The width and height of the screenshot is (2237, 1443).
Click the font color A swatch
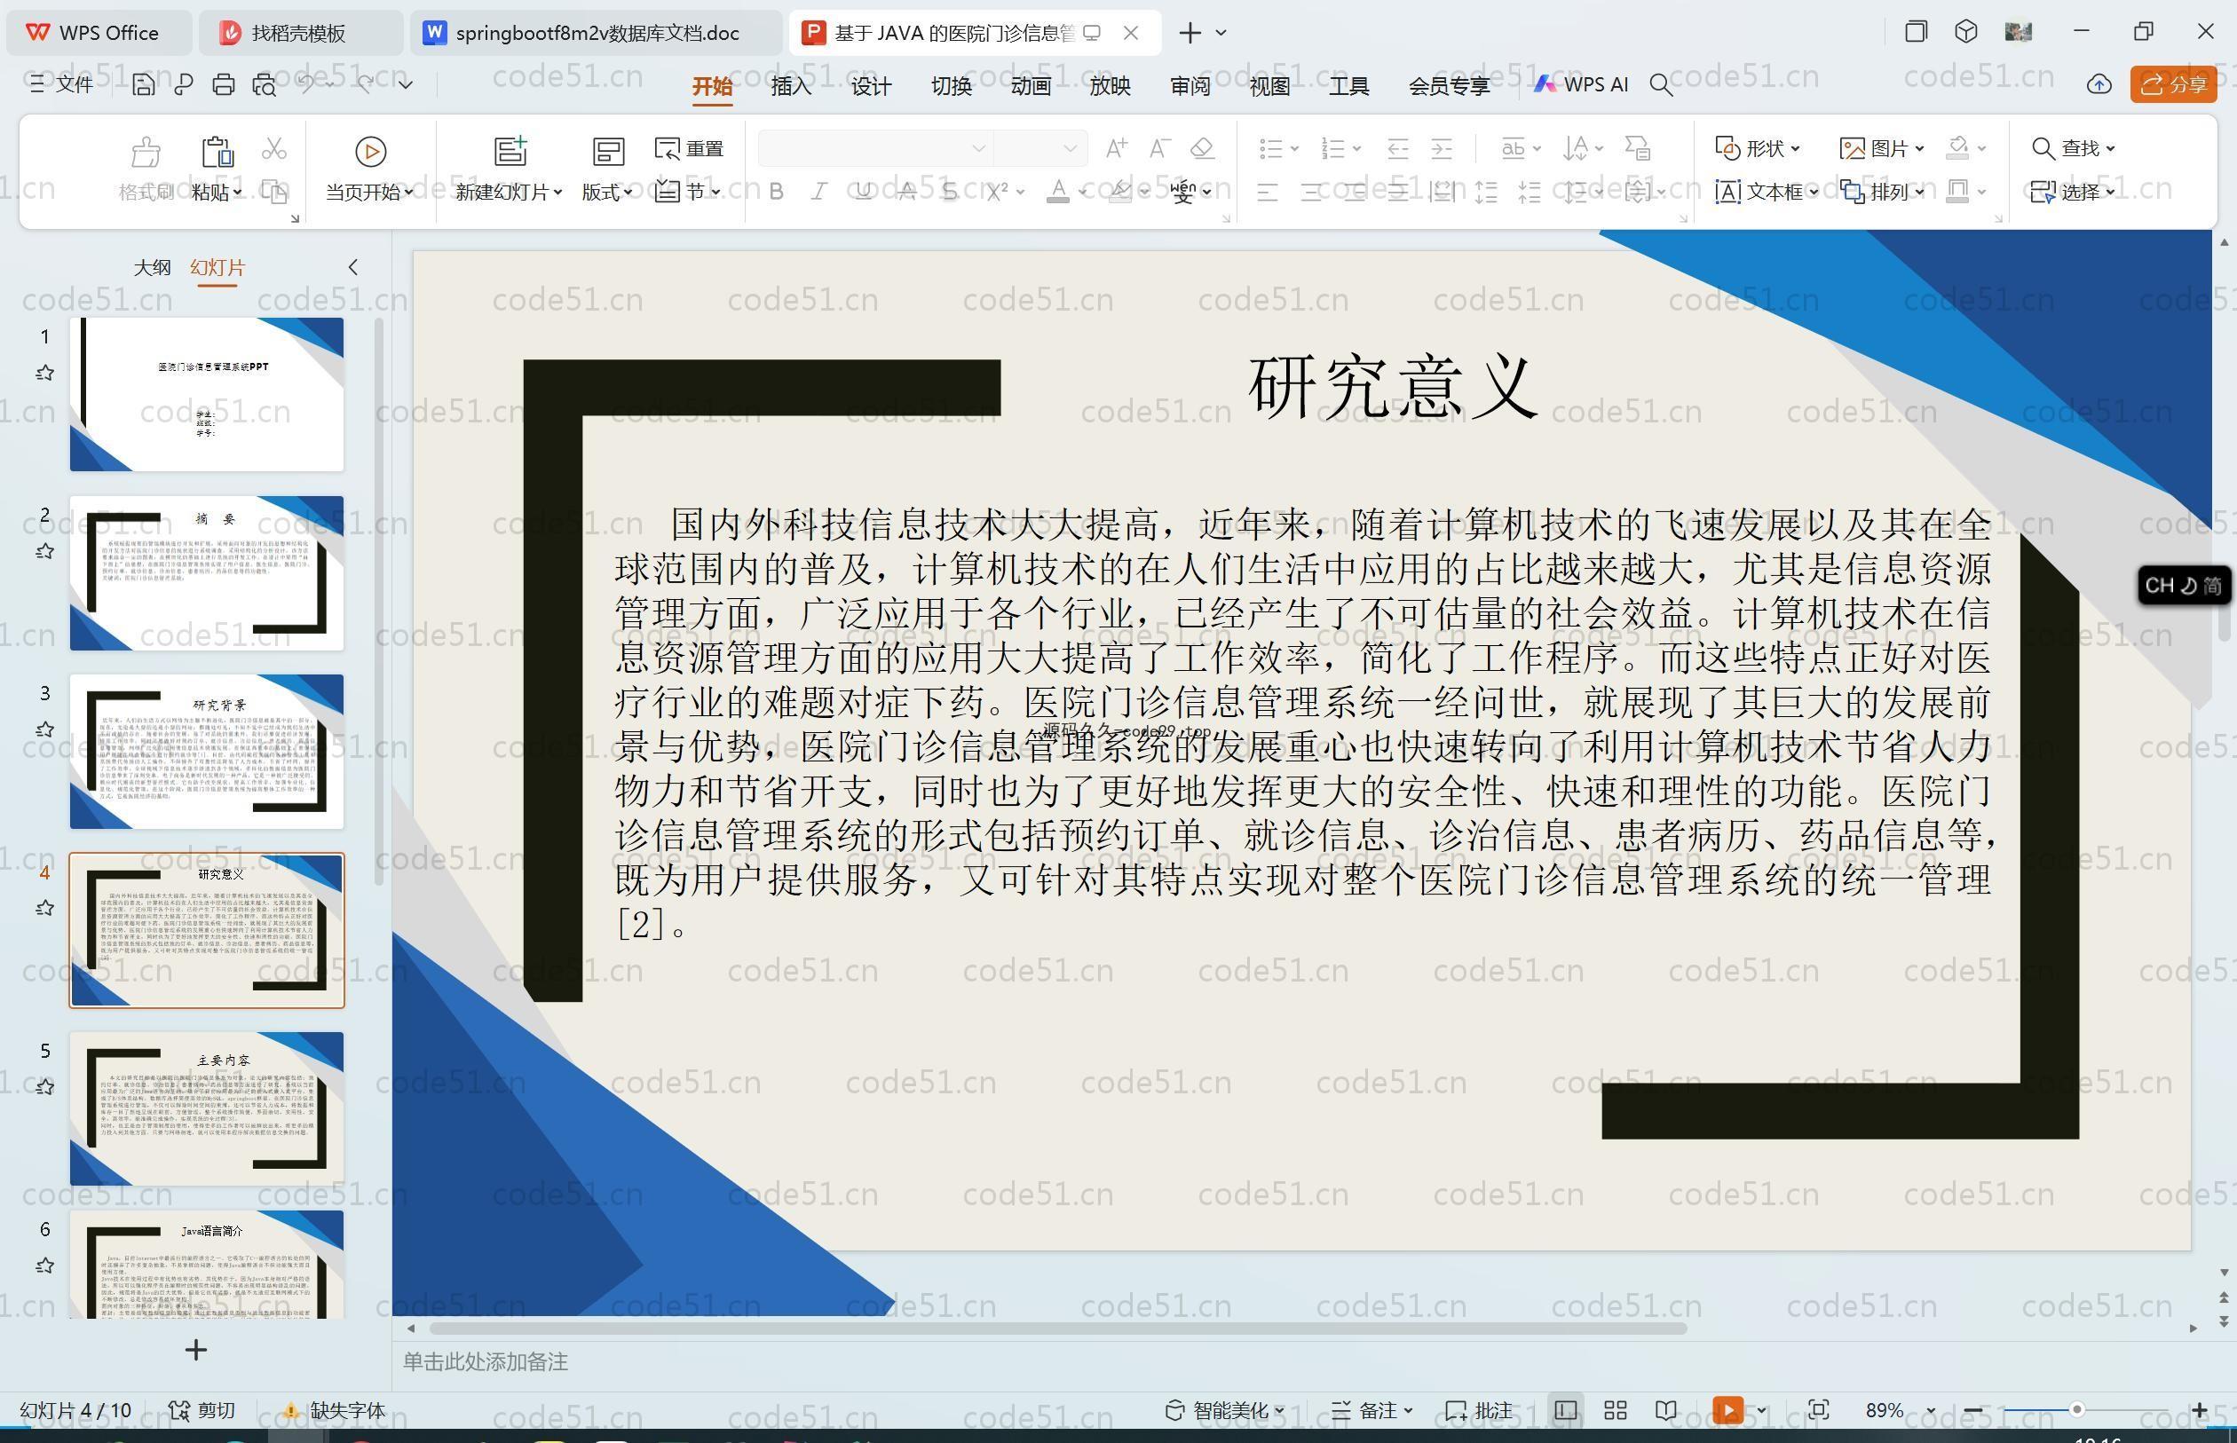pyautogui.click(x=1057, y=192)
